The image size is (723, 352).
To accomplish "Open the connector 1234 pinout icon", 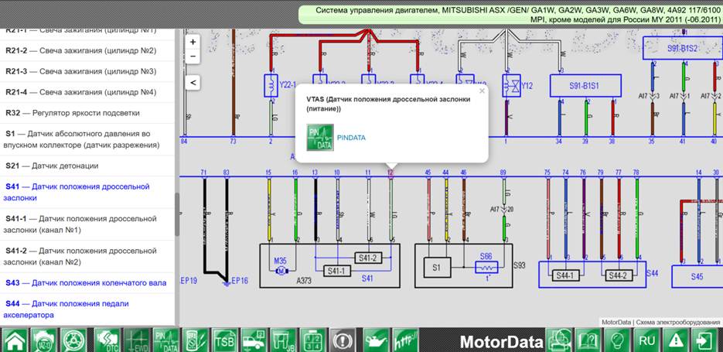I will pyautogui.click(x=312, y=341).
